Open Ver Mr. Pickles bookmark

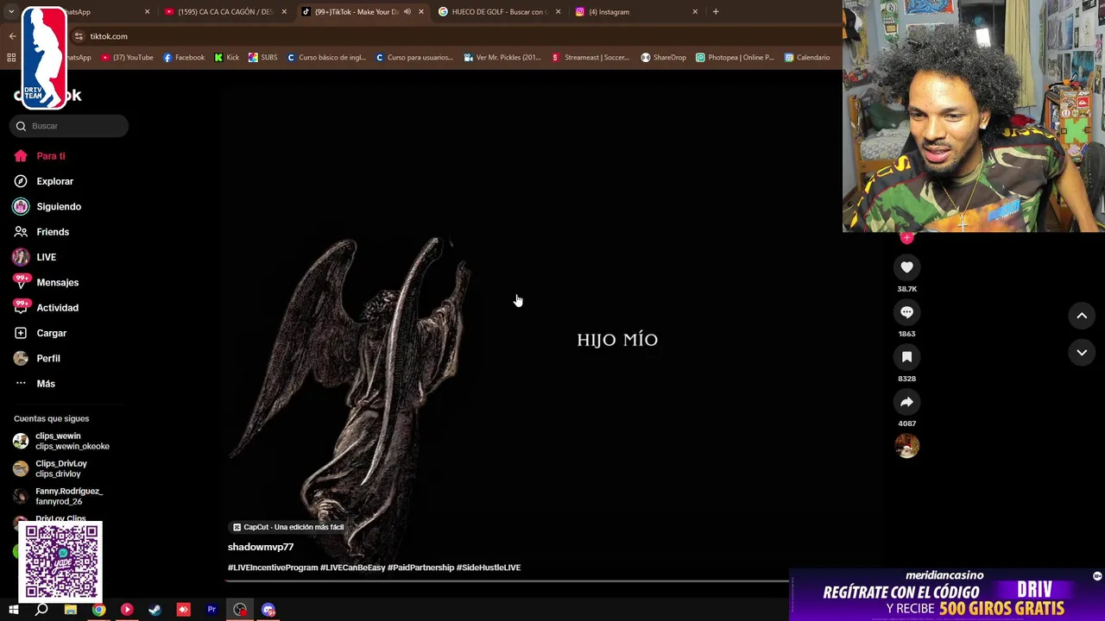[x=502, y=58]
